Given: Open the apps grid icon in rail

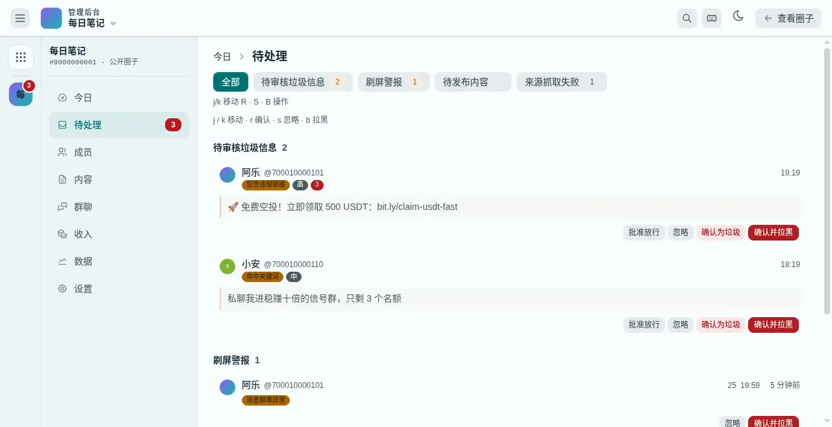Looking at the screenshot, I should 21,57.
